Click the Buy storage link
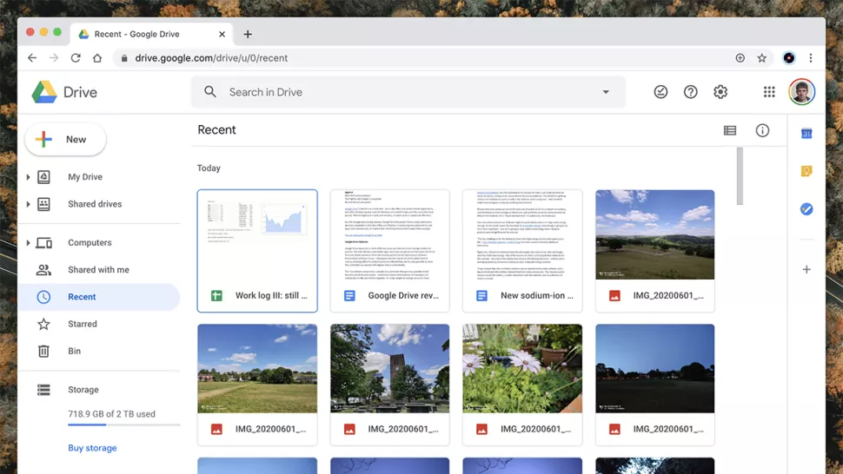Screen dimensions: 843x474 coord(92,448)
